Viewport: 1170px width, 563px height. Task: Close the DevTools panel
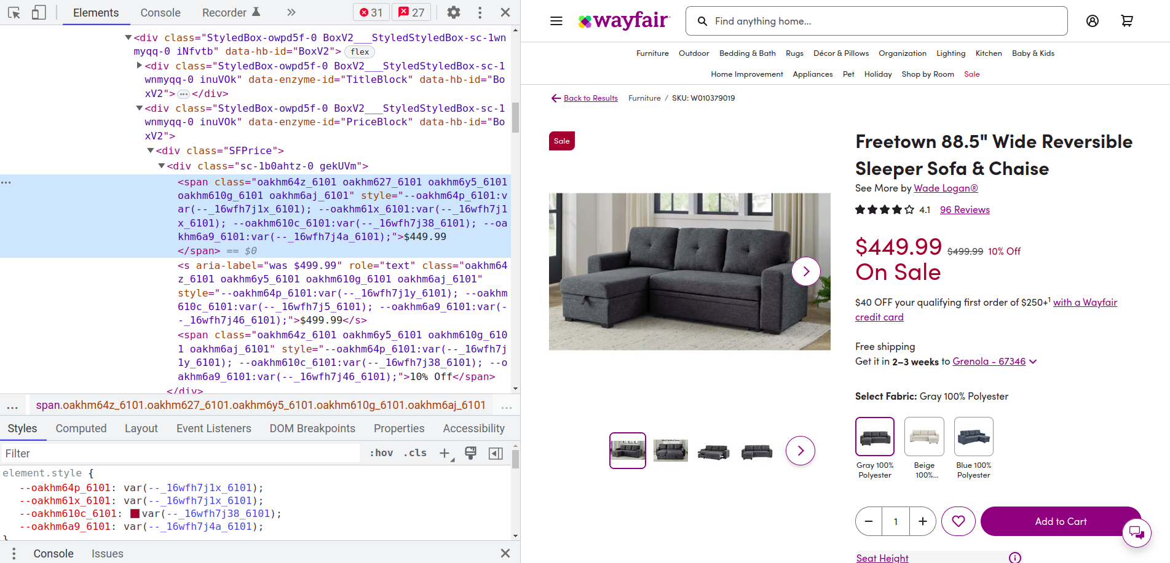(505, 12)
